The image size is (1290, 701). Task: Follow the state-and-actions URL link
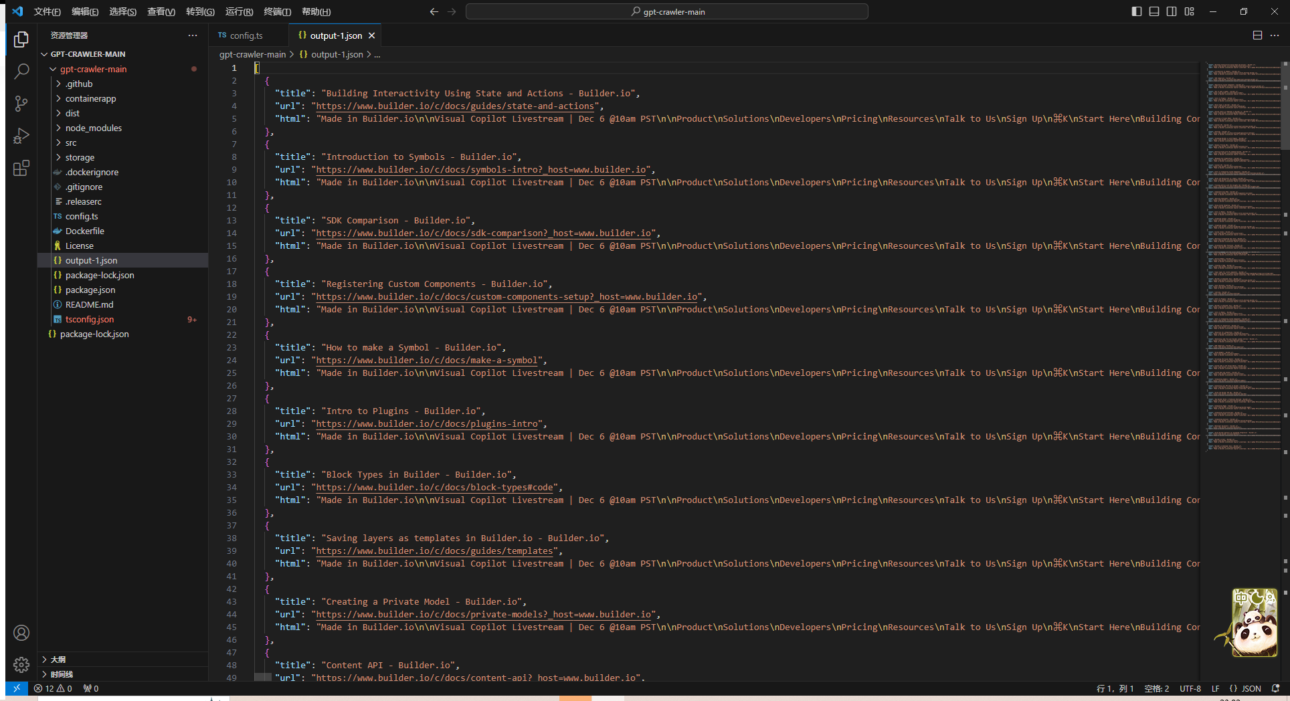coord(455,106)
